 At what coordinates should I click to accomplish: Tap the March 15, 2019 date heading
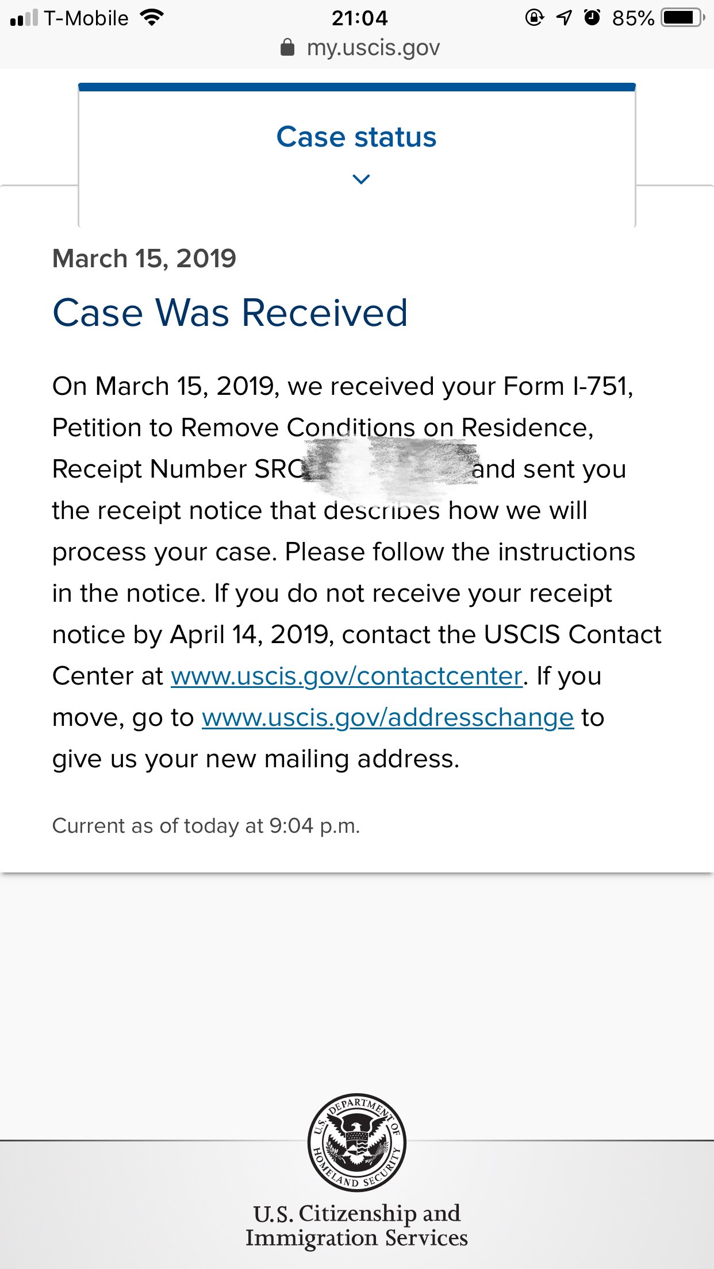click(144, 259)
